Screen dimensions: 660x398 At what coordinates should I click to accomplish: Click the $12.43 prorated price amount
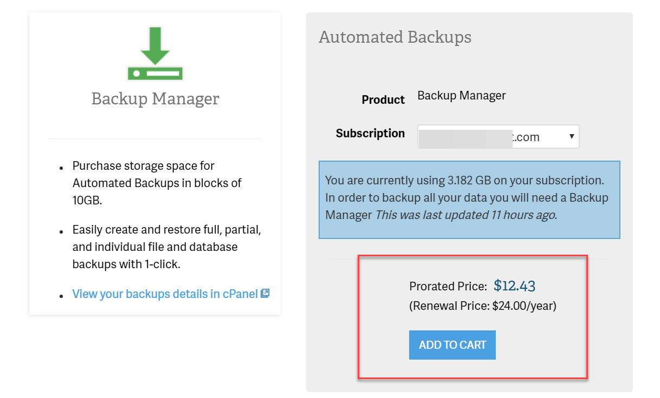(514, 286)
